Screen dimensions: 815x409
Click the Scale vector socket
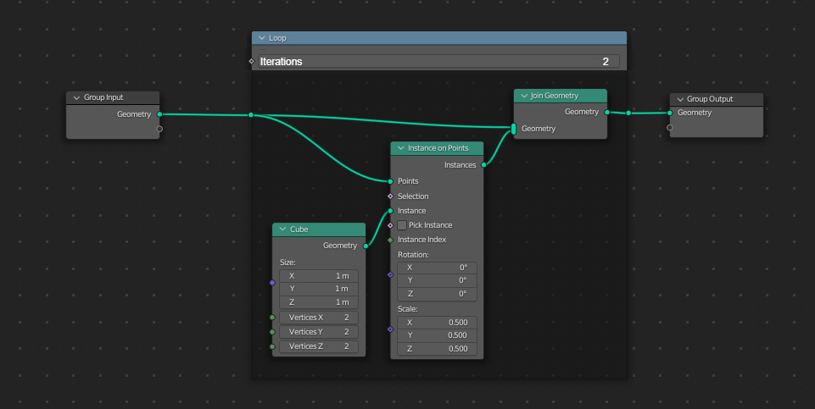coord(390,329)
